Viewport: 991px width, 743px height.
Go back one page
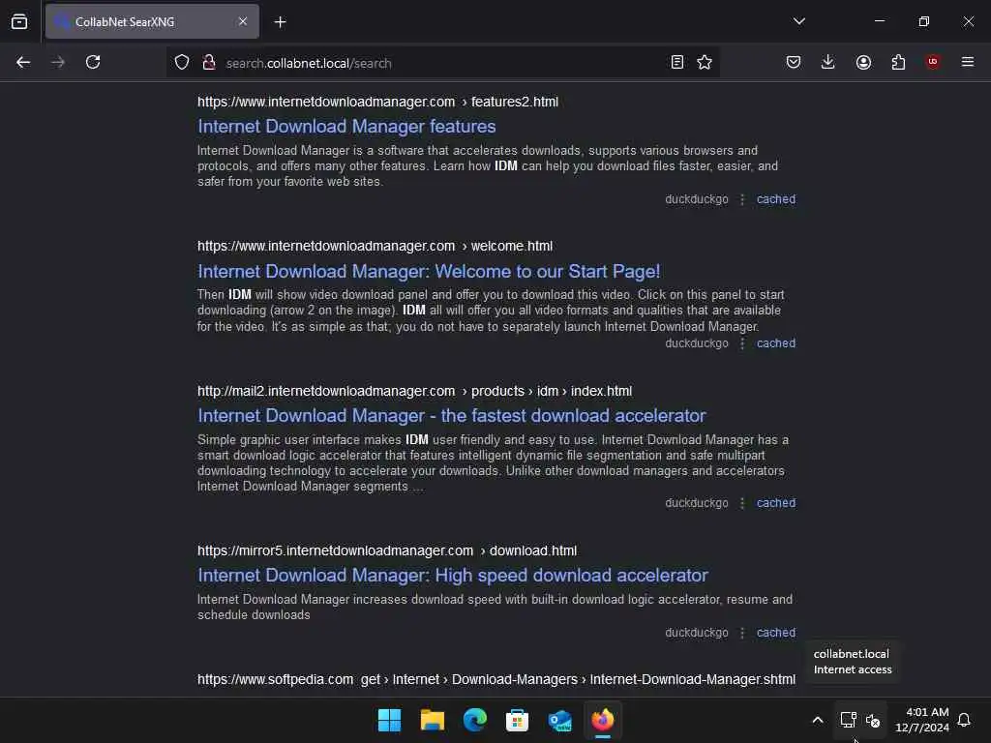coord(23,62)
